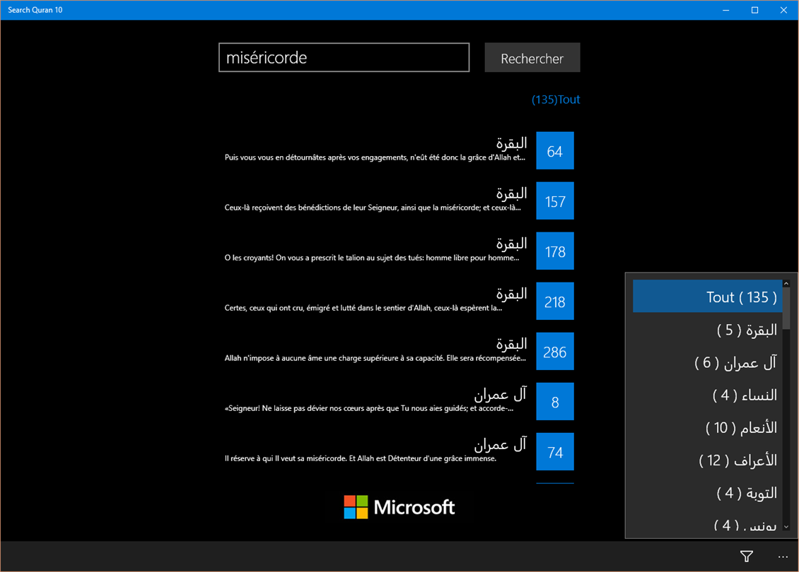Open verse 157 blue tile
Image resolution: width=799 pixels, height=572 pixels.
555,201
